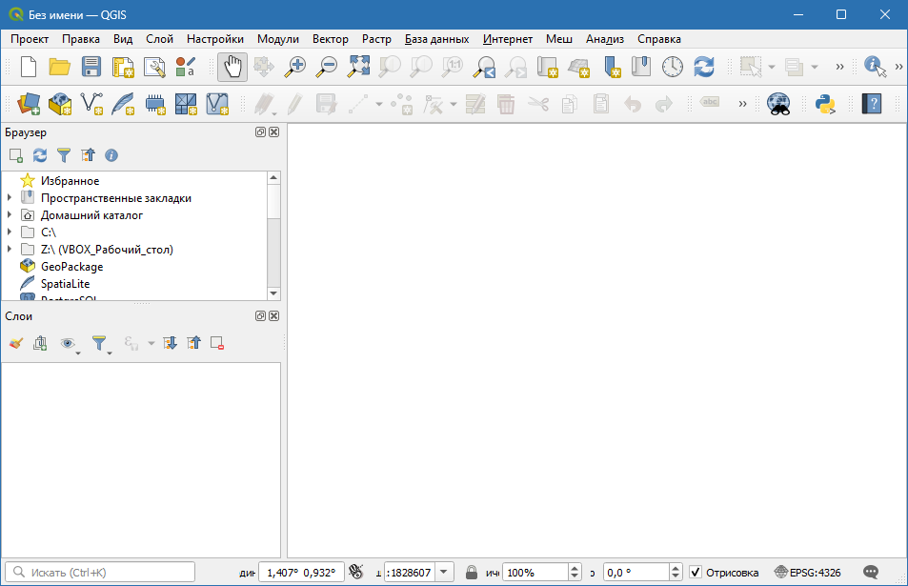
Task: Open the MetaSearch globe with binoculars icon
Action: (x=778, y=104)
